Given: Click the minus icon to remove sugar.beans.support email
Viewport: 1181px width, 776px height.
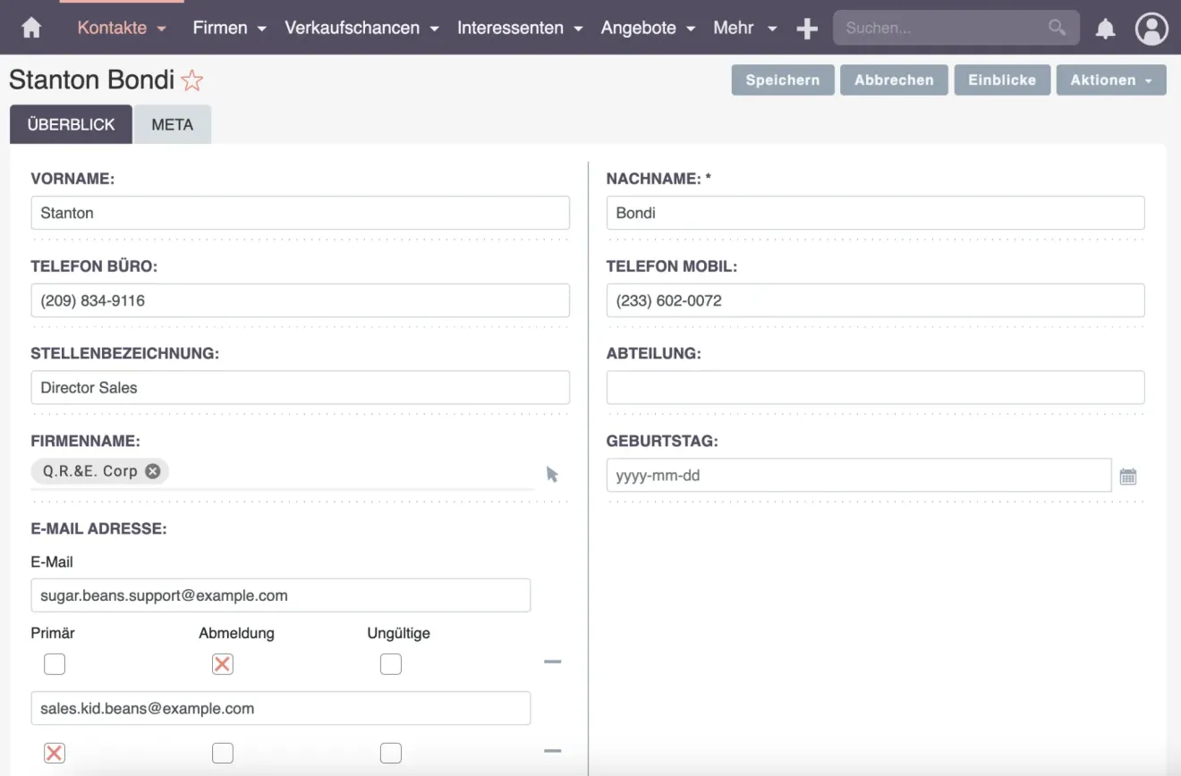Looking at the screenshot, I should pos(553,662).
